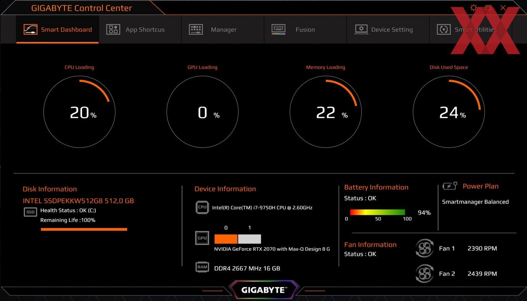Open the Device Setting tab
This screenshot has width=527, height=301.
click(x=388, y=29)
